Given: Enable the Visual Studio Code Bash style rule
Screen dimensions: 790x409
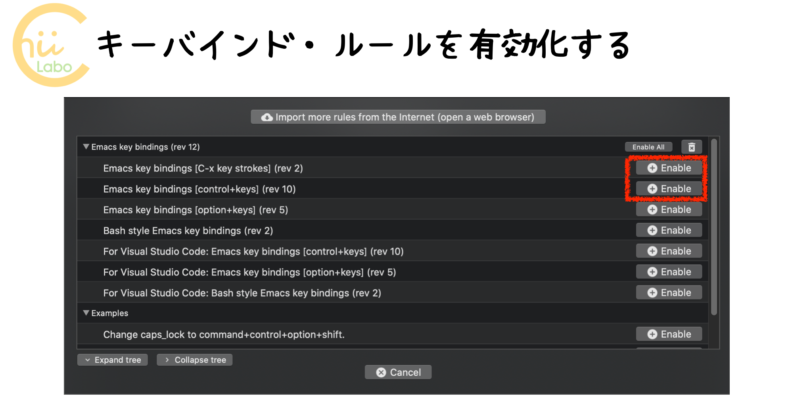Looking at the screenshot, I should [x=669, y=292].
